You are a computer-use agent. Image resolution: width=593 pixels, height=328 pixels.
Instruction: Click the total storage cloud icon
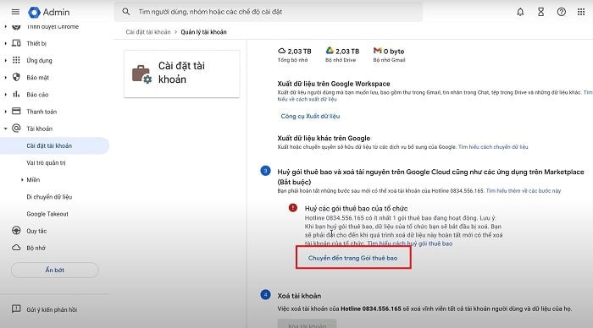point(281,51)
